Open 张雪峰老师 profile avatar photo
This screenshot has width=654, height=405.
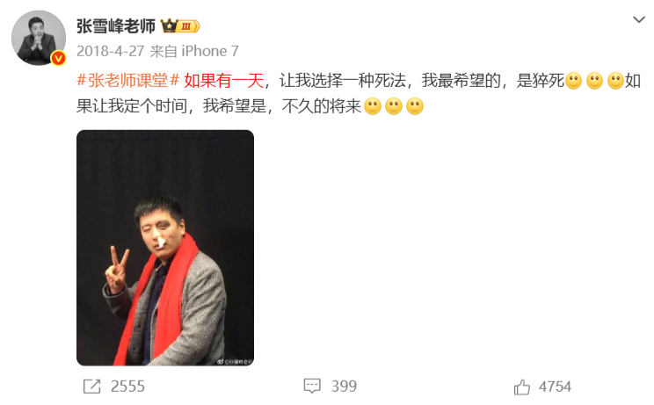(39, 38)
